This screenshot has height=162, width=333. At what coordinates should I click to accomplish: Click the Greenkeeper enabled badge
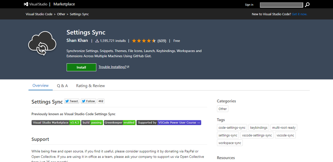point(120,122)
